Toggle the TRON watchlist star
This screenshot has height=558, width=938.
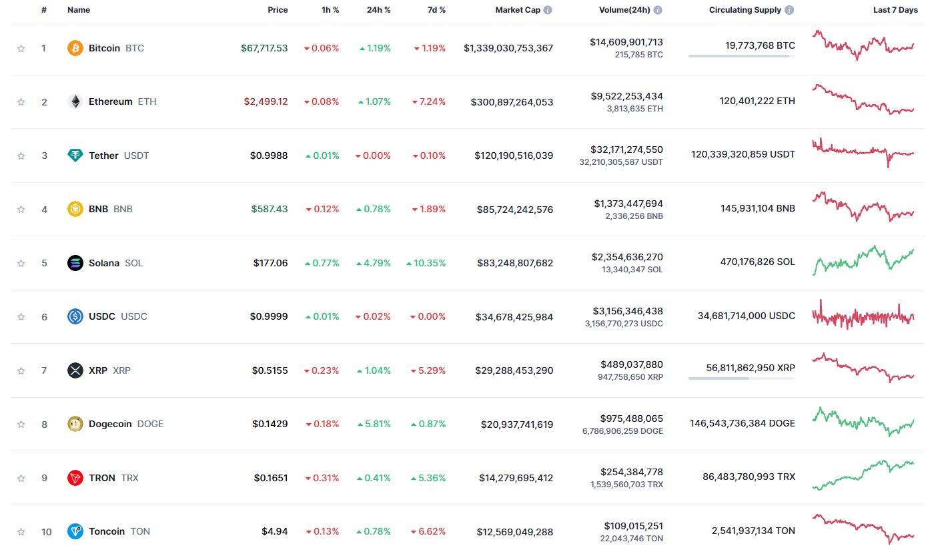pos(21,478)
